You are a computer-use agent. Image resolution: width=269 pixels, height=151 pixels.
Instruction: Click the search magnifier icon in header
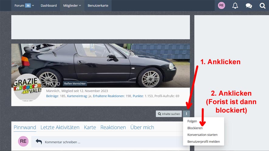[262, 5]
